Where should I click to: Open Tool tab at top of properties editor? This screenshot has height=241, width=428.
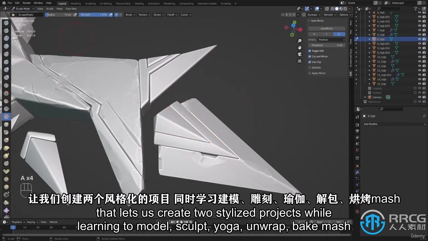coord(357,116)
